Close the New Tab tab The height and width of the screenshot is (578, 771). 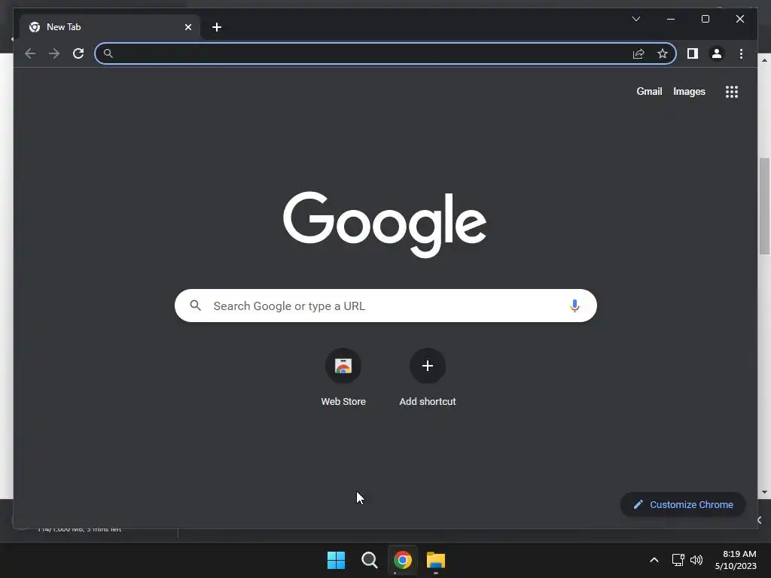(187, 27)
